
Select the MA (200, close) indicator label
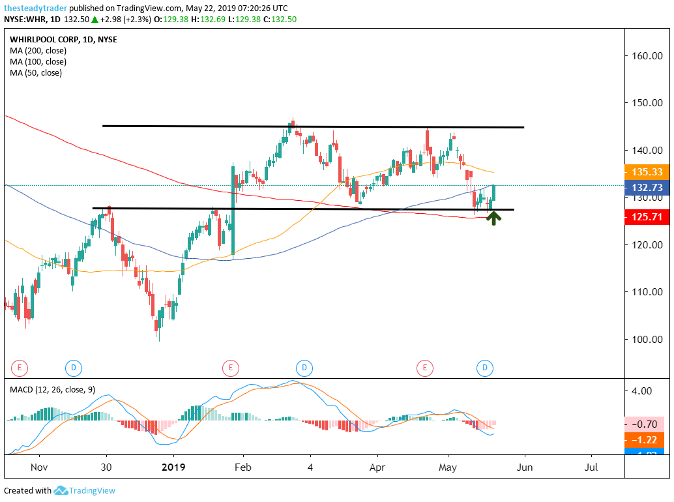38,51
